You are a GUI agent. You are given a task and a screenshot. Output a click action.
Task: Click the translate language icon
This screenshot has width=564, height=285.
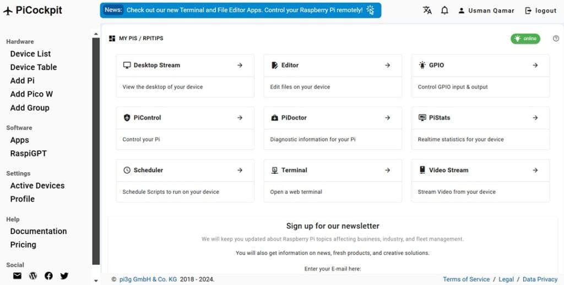point(427,10)
